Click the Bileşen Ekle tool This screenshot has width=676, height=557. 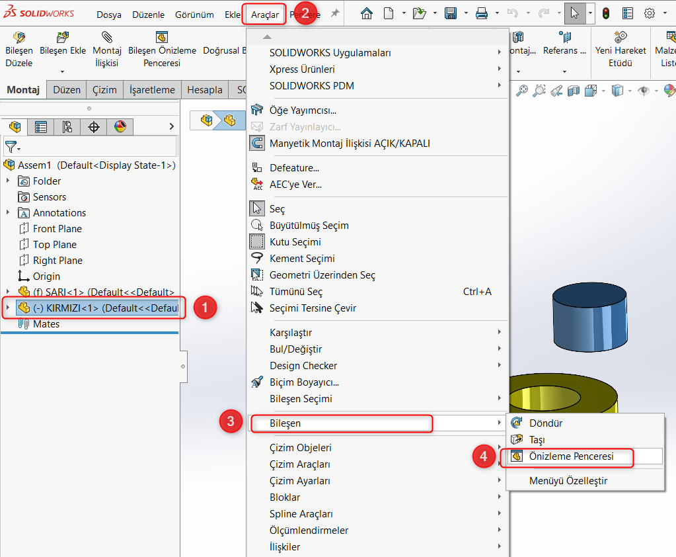coord(63,44)
